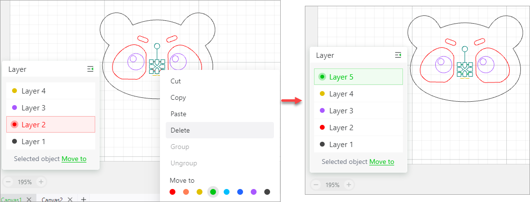Pick green swatch under Move to
The width and height of the screenshot is (530, 202).
pos(213,192)
